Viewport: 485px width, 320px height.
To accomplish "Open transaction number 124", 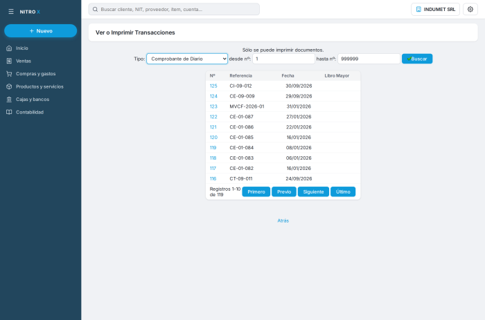I will (213, 96).
